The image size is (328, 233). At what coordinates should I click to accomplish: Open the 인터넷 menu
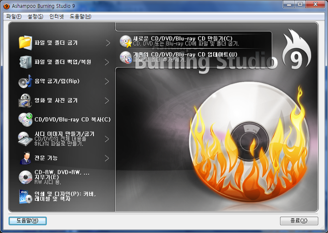[x=56, y=16]
